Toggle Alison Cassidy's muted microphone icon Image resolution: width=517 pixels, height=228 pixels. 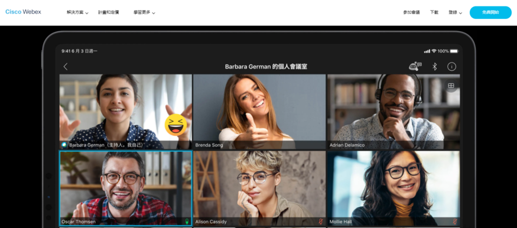[x=321, y=222]
